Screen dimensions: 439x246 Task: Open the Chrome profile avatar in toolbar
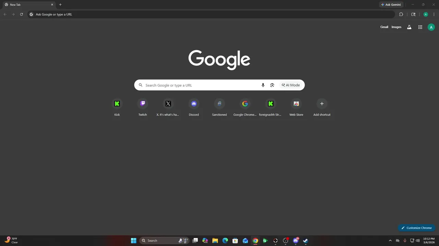pyautogui.click(x=426, y=14)
